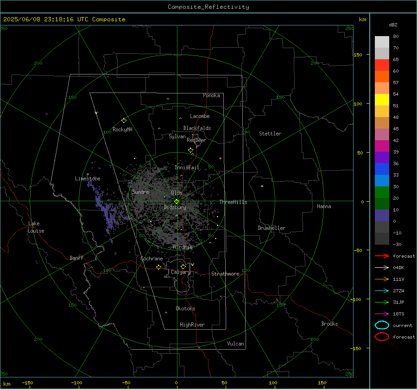Click the Sylvan town label
Screen dimensions: 417x389
177,136
